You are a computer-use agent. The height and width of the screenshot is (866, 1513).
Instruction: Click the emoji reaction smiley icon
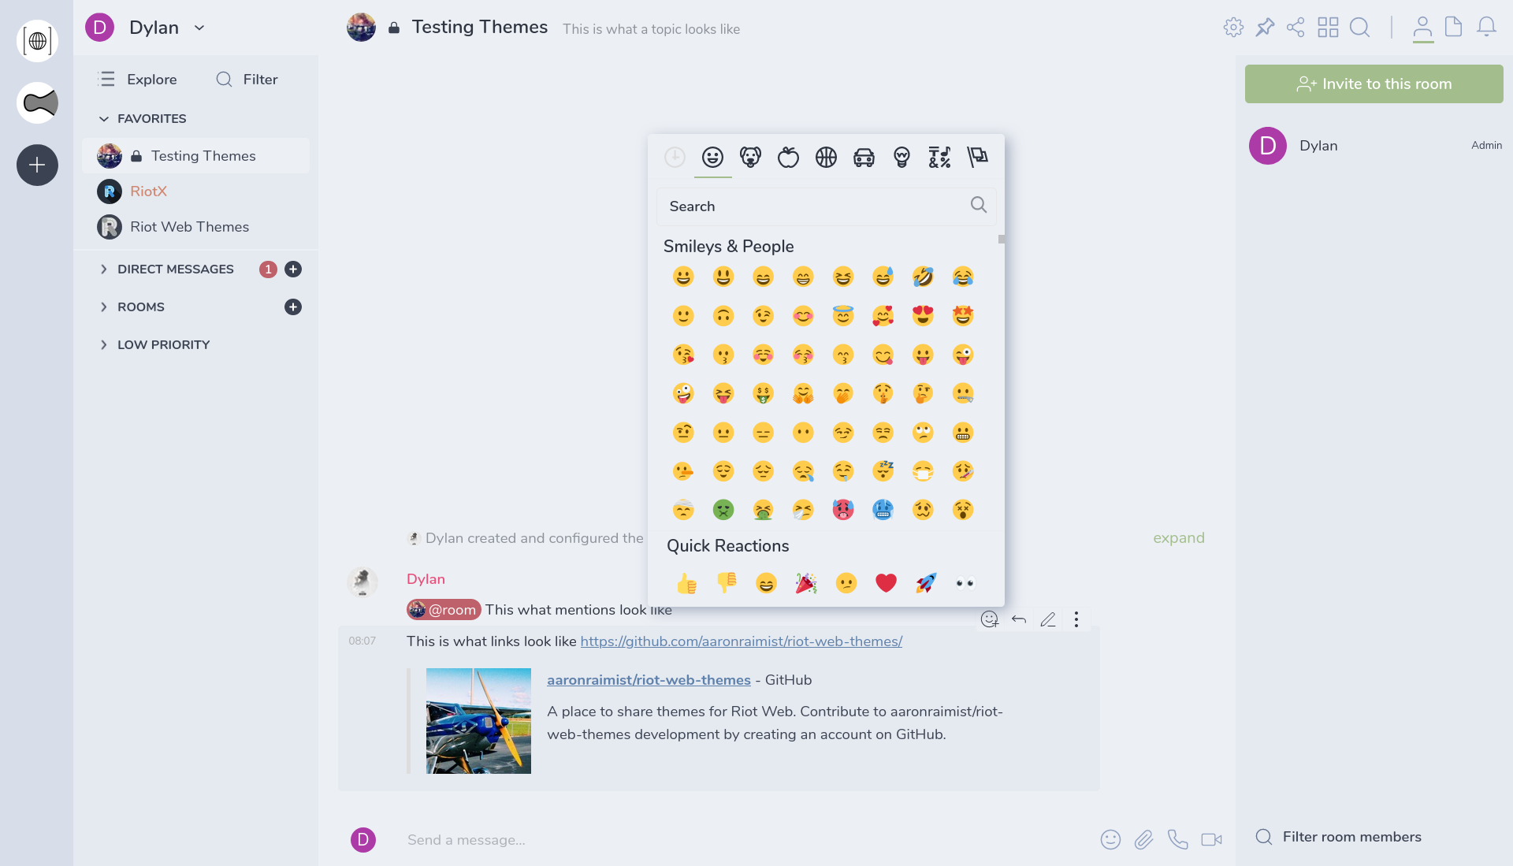tap(989, 619)
